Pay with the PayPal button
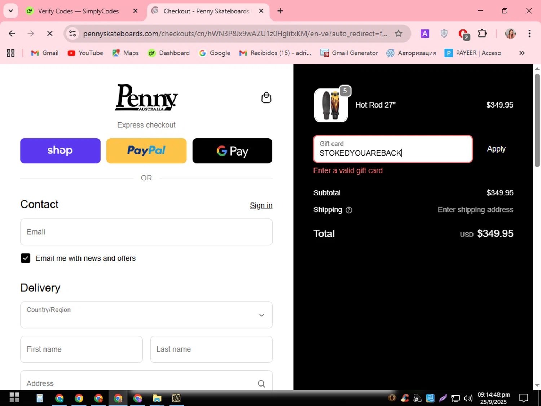The width and height of the screenshot is (541, 406). point(146,151)
